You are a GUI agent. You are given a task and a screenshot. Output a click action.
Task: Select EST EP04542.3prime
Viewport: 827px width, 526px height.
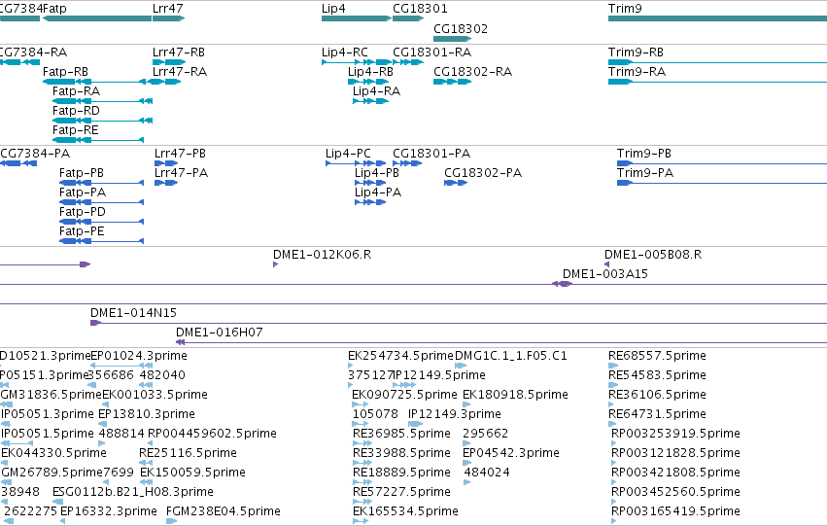pos(466,463)
